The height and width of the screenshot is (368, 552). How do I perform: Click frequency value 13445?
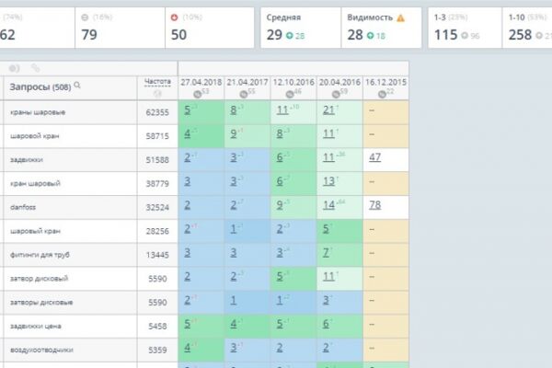tap(157, 255)
